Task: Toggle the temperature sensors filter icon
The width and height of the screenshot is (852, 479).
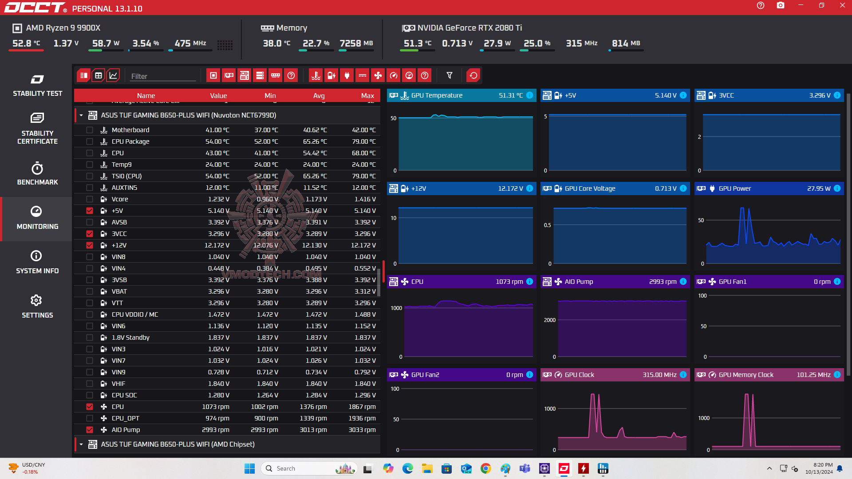Action: click(316, 75)
